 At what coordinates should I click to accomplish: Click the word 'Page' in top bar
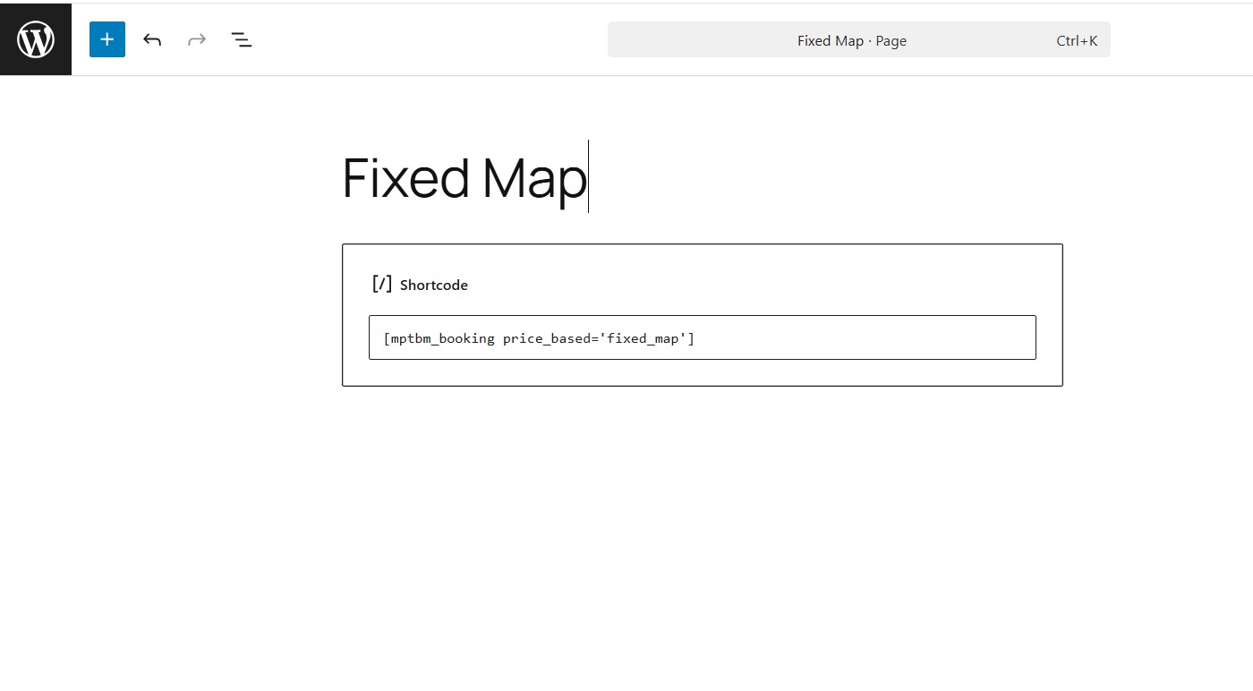(x=891, y=40)
